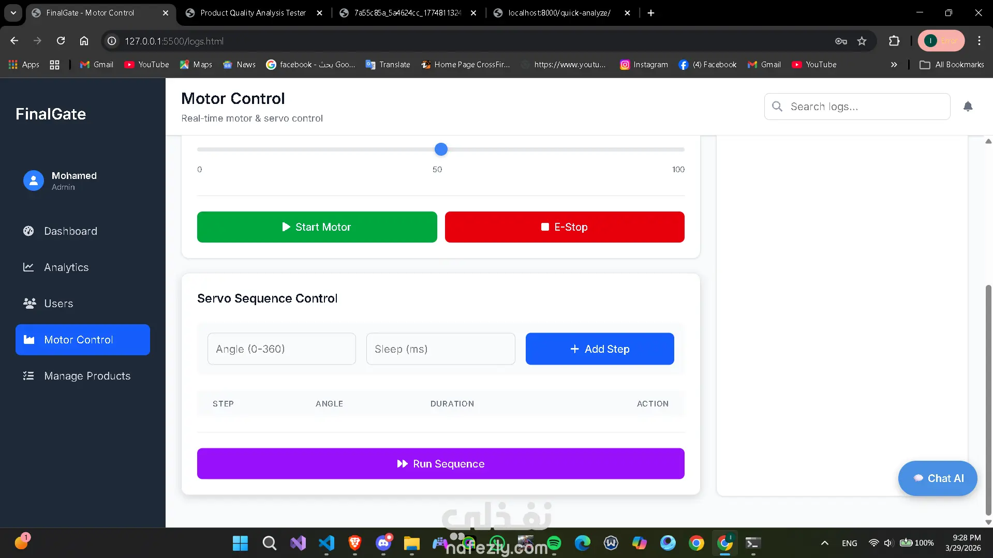Click the Add Step button
The height and width of the screenshot is (558, 993).
pos(600,349)
